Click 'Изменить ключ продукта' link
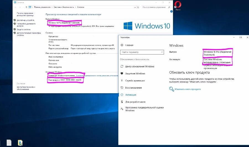This screenshot has width=249, height=147. click(188, 89)
